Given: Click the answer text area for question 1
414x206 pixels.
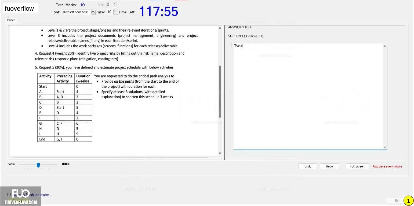Looking at the screenshot, I should 308,96.
